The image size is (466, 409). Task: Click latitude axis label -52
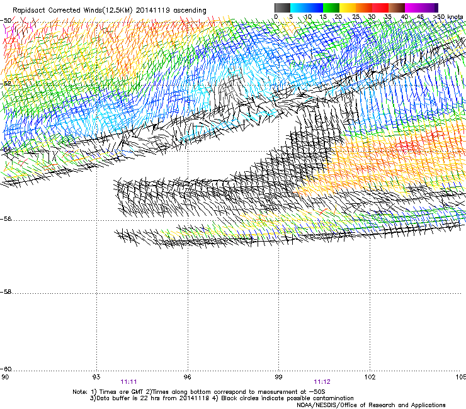(6, 84)
